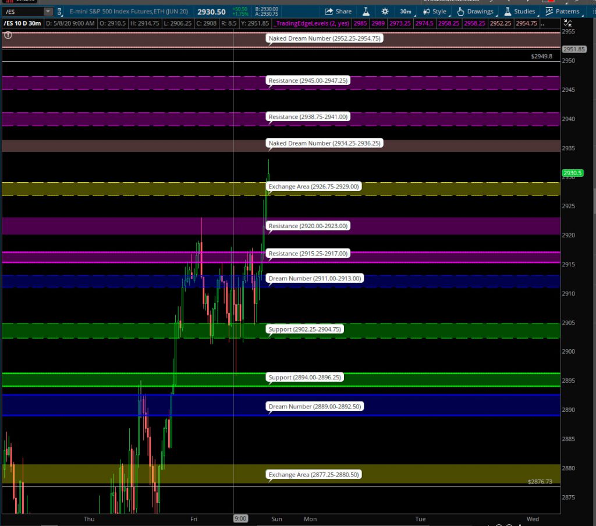Click the flask icon next to Share

click(x=366, y=12)
